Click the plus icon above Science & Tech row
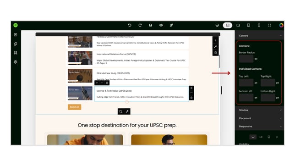The height and width of the screenshot is (166, 295). 97,83
